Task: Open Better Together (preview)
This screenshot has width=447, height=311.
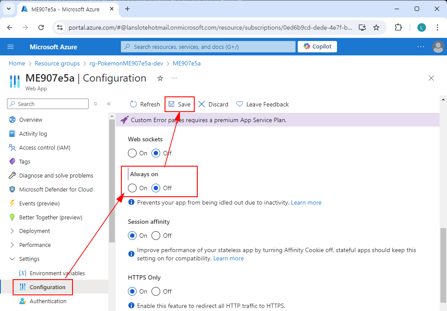Action: (x=51, y=217)
